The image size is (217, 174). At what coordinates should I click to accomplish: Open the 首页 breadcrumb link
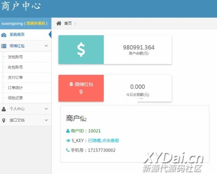[x=68, y=23]
